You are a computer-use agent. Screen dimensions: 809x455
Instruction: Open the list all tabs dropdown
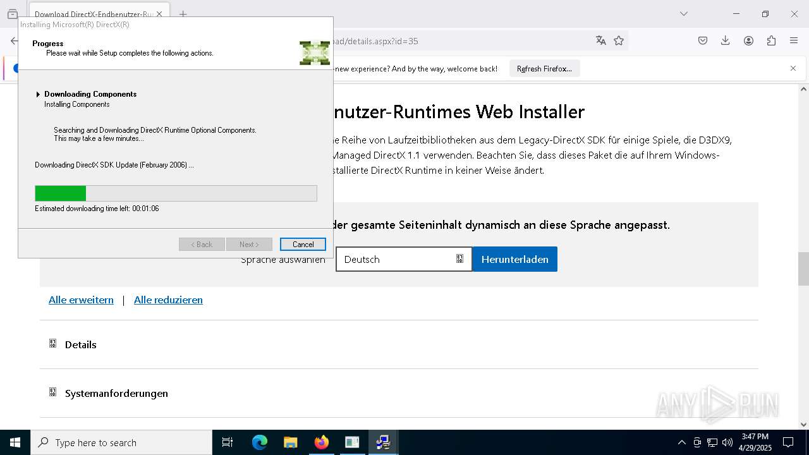click(683, 14)
